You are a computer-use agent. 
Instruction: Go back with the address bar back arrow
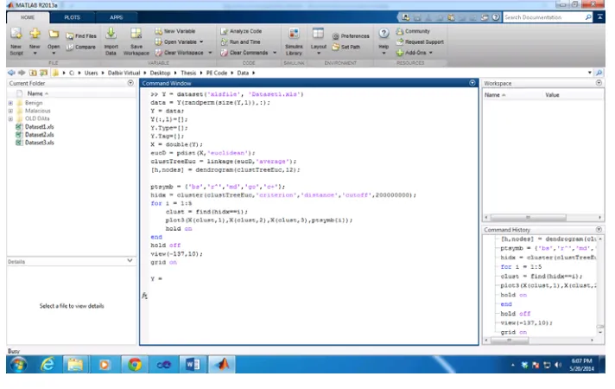tap(11, 73)
